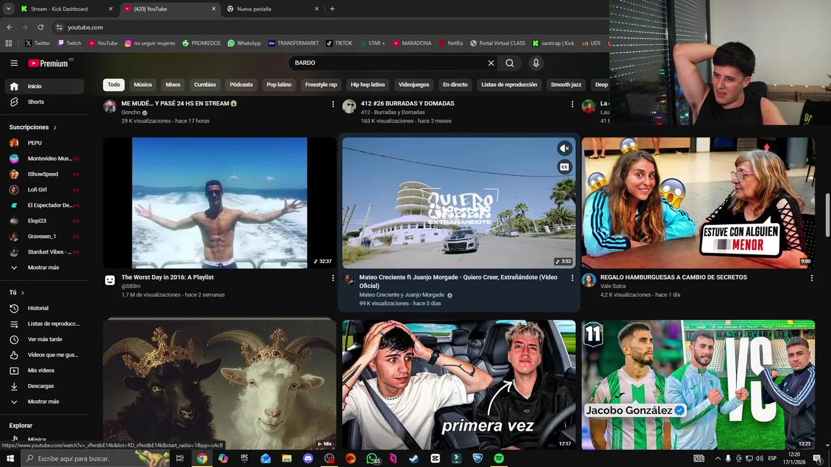Select the Mixes filter chip
This screenshot has width=831, height=467.
[x=173, y=85]
